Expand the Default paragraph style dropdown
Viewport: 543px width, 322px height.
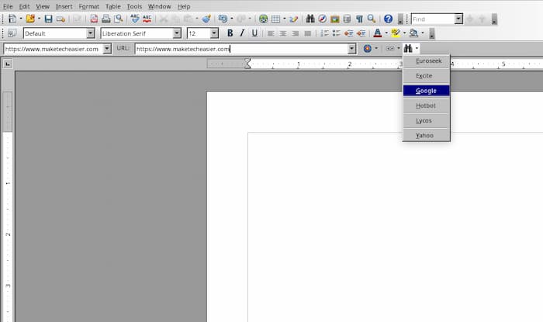pyautogui.click(x=90, y=33)
